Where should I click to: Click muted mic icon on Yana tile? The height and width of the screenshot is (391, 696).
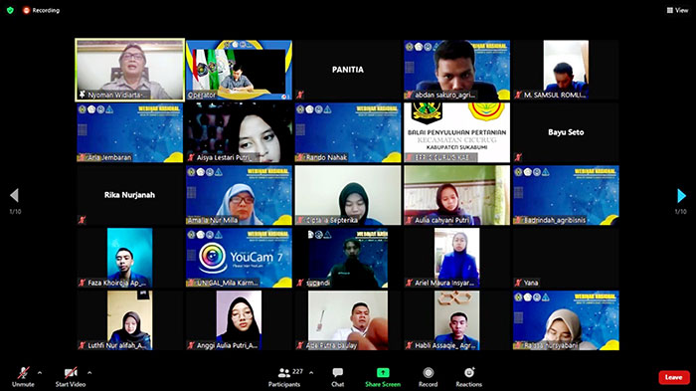click(x=518, y=283)
